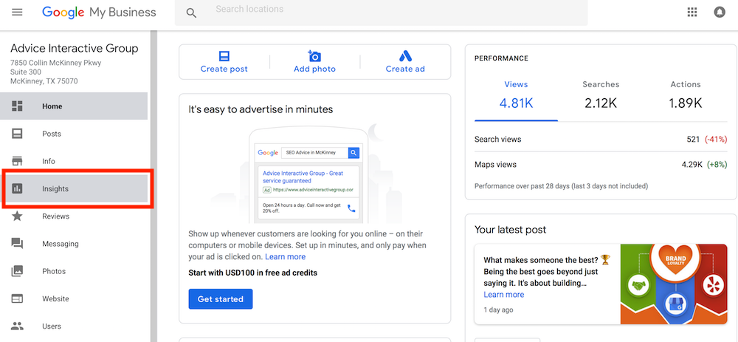Open the Google apps grid

click(x=692, y=13)
